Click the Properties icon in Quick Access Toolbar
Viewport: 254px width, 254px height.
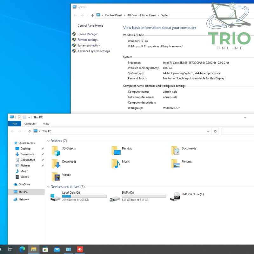coord(19,117)
